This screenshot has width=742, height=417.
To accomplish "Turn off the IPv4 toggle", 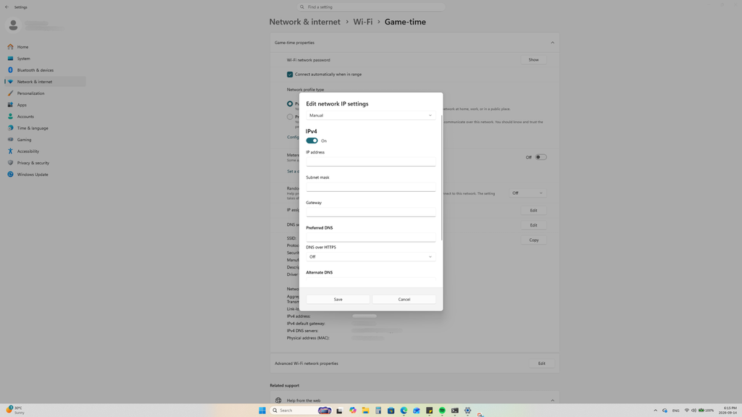I will coord(312,140).
